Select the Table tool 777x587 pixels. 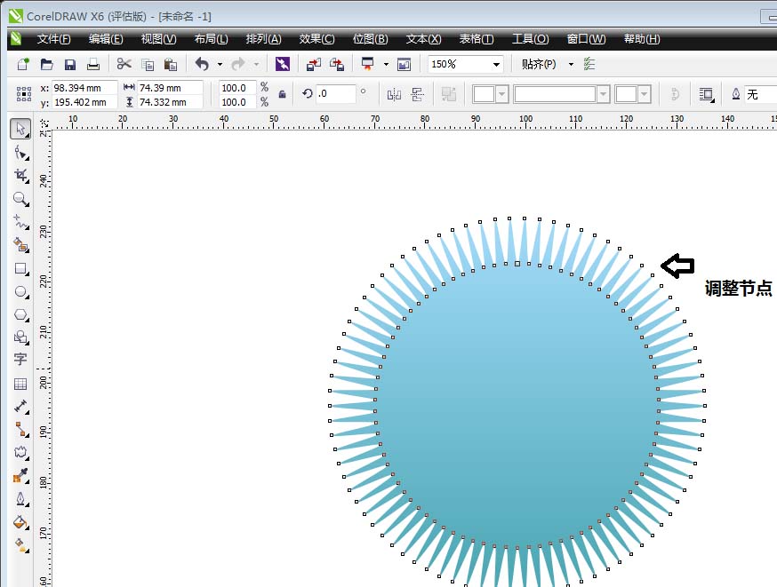tap(20, 384)
